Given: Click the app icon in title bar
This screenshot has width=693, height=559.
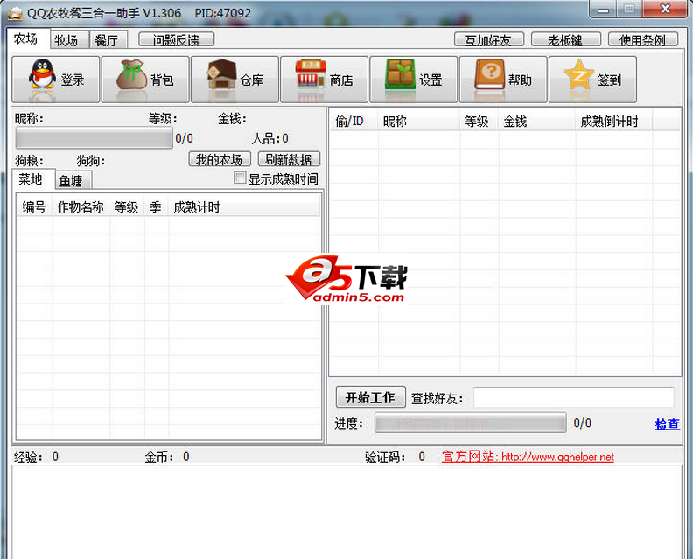Looking at the screenshot, I should 15,13.
